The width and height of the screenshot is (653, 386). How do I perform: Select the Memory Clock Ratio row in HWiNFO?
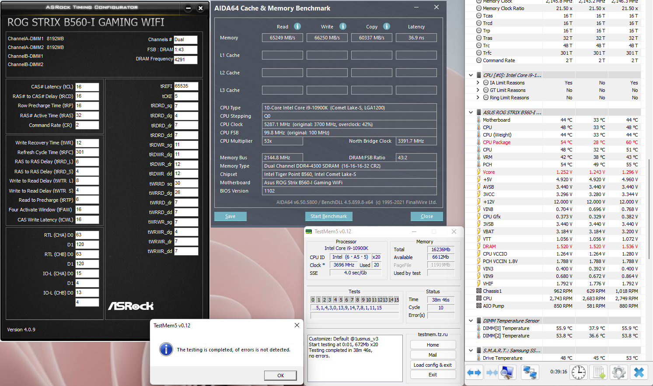click(x=559, y=8)
